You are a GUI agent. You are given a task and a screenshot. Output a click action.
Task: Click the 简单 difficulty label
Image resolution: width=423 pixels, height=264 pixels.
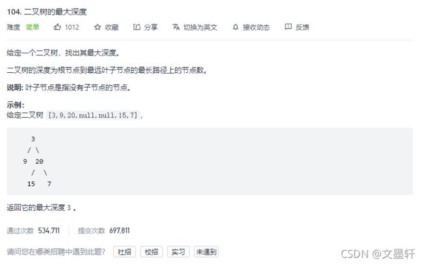click(x=33, y=27)
